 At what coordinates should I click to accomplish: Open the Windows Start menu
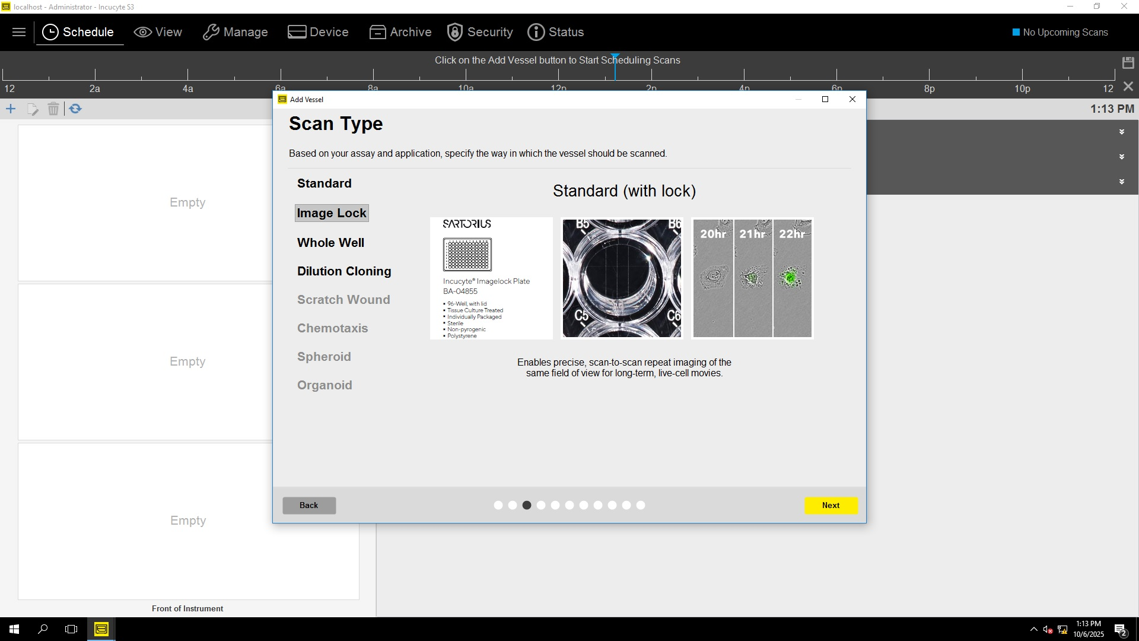coord(14,629)
